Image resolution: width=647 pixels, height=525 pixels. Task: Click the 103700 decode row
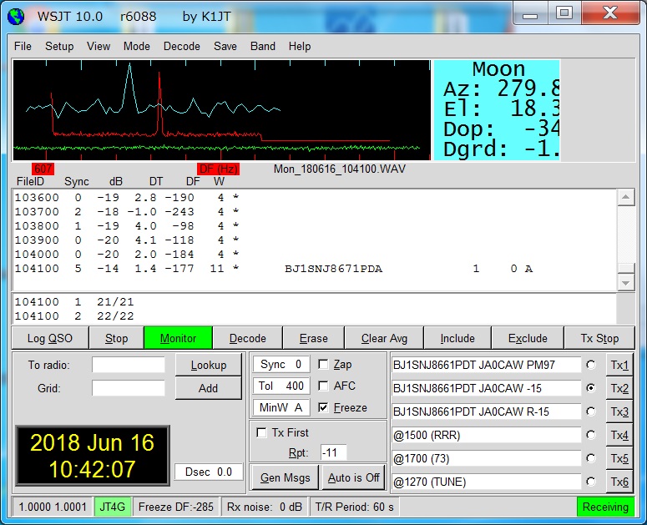click(127, 212)
